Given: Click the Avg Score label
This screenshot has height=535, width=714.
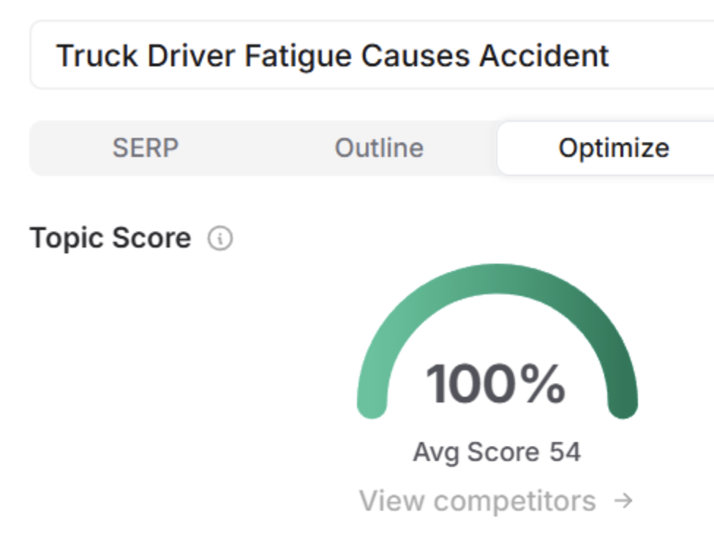Looking at the screenshot, I should 476,452.
